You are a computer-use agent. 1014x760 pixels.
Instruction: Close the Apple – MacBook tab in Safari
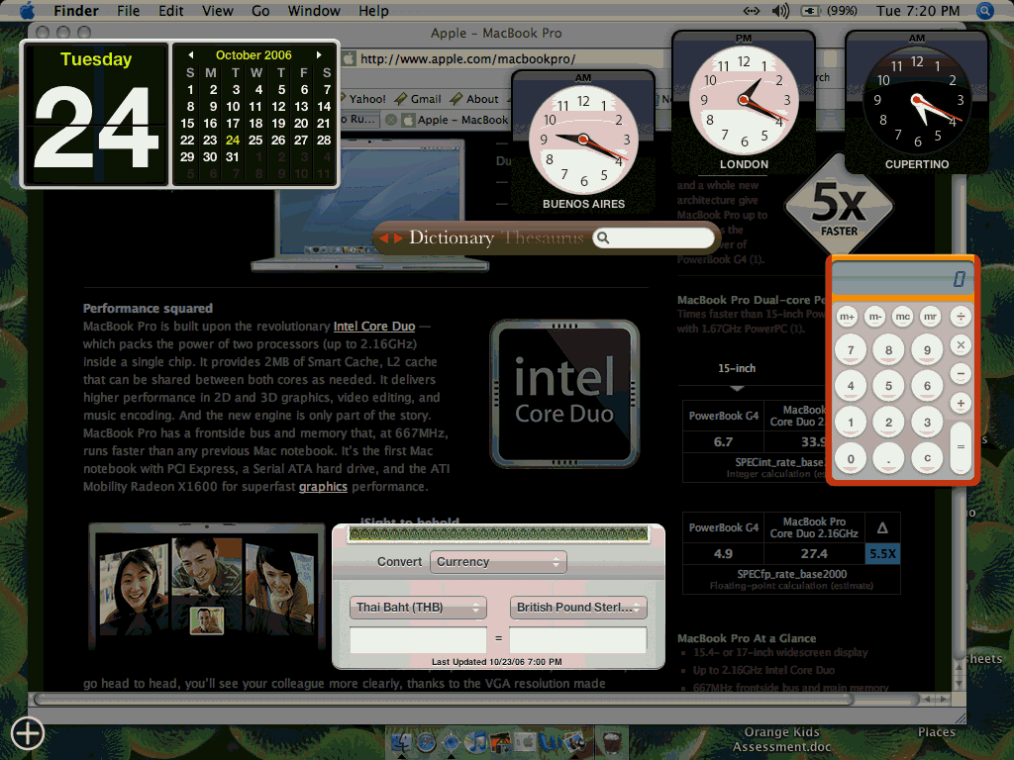point(390,120)
